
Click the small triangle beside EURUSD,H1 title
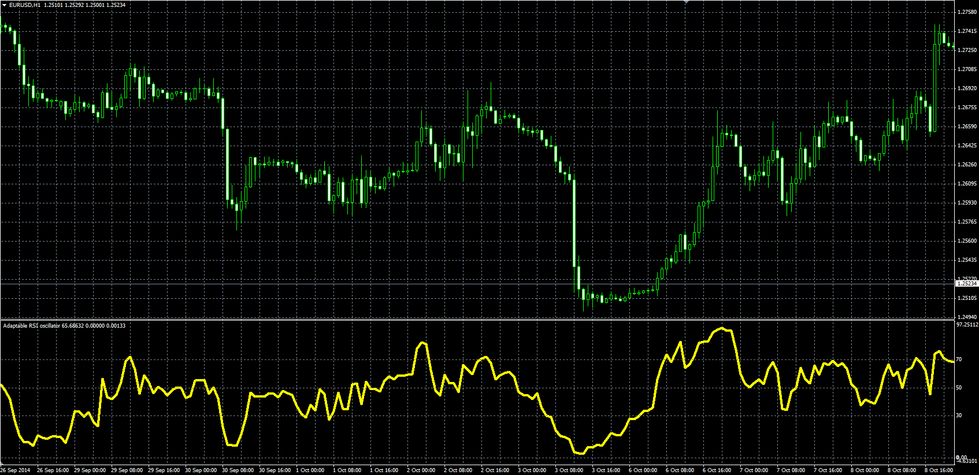coord(5,5)
